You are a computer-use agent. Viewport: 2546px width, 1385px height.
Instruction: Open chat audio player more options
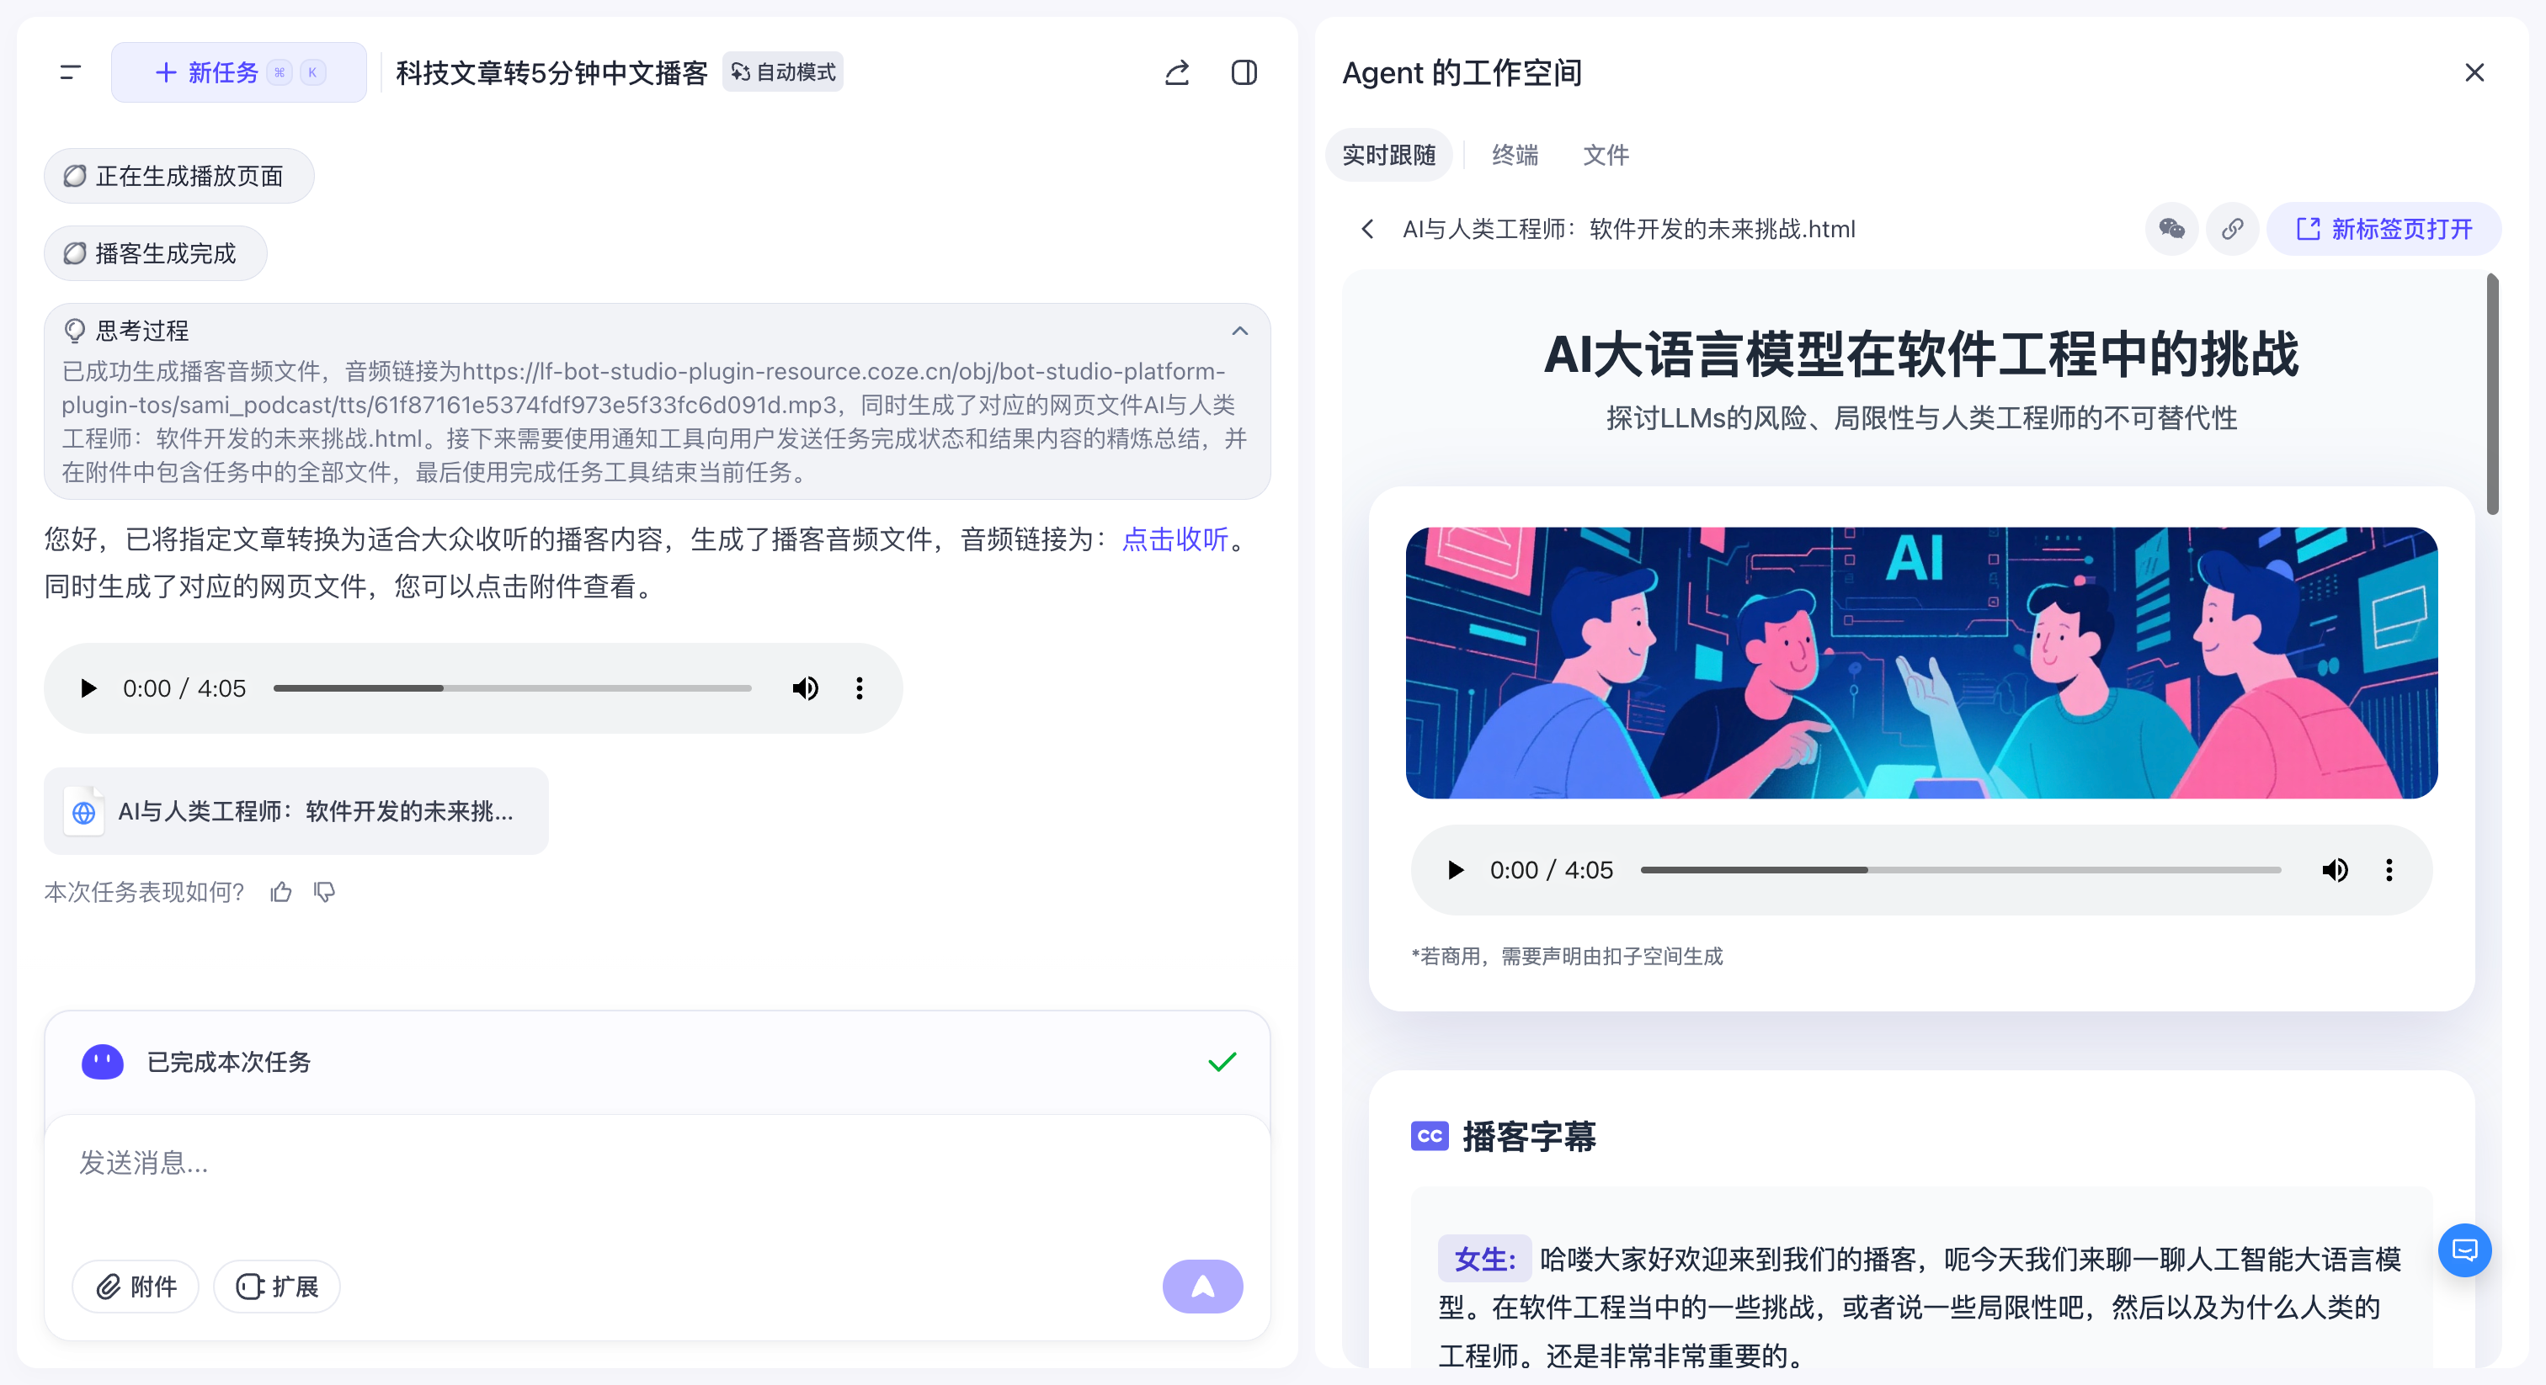pyautogui.click(x=859, y=688)
